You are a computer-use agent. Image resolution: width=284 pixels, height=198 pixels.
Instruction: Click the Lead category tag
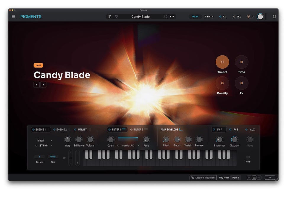coord(38,65)
